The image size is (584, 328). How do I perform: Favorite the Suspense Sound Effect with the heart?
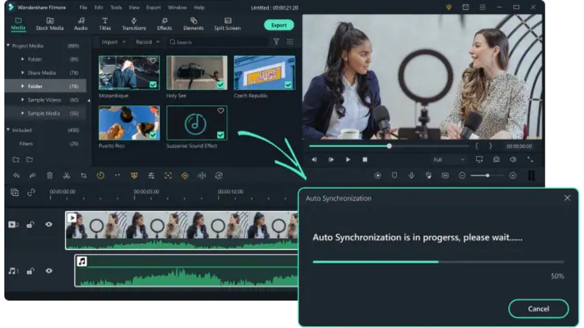tap(221, 110)
